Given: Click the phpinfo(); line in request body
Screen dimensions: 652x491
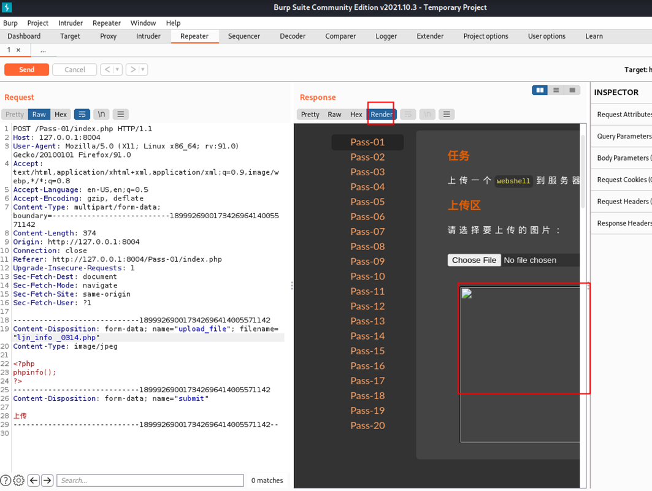Looking at the screenshot, I should (x=34, y=372).
